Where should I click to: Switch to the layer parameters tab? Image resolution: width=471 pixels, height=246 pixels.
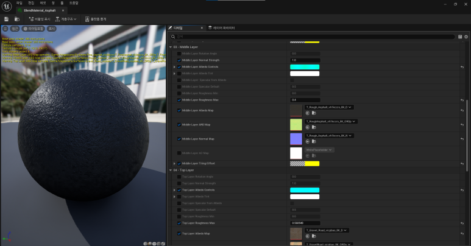point(222,28)
